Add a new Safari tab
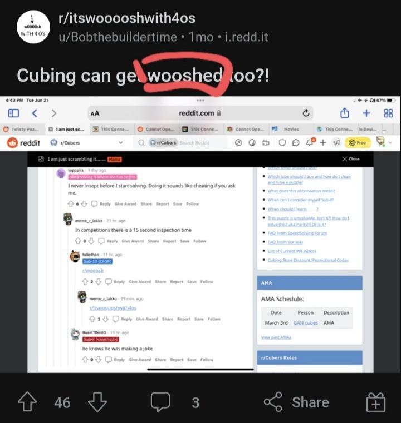Screen dimensions: 401x423 click(366, 113)
